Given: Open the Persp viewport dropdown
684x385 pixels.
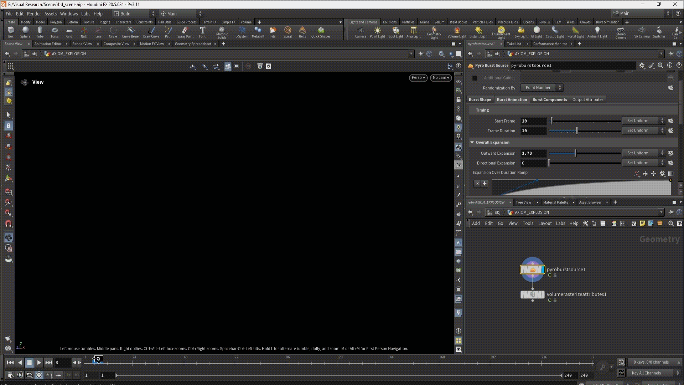Looking at the screenshot, I should [x=418, y=78].
